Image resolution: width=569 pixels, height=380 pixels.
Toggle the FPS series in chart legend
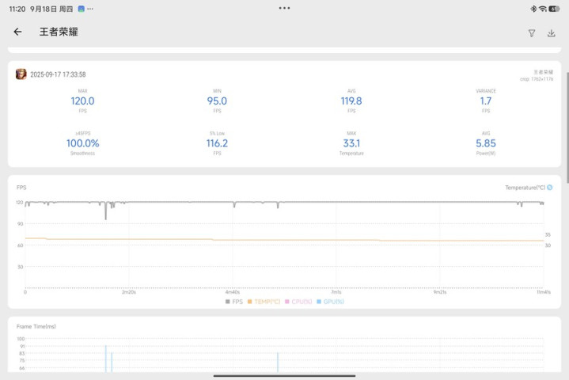(234, 302)
